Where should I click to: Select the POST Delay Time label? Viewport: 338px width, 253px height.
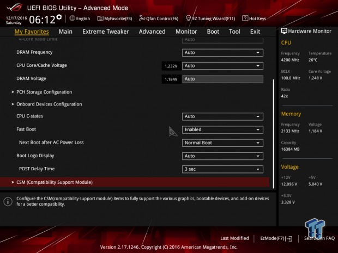coord(37,169)
